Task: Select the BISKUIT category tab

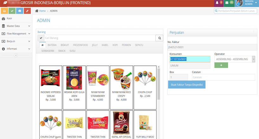Action: pyautogui.click(x=65, y=45)
